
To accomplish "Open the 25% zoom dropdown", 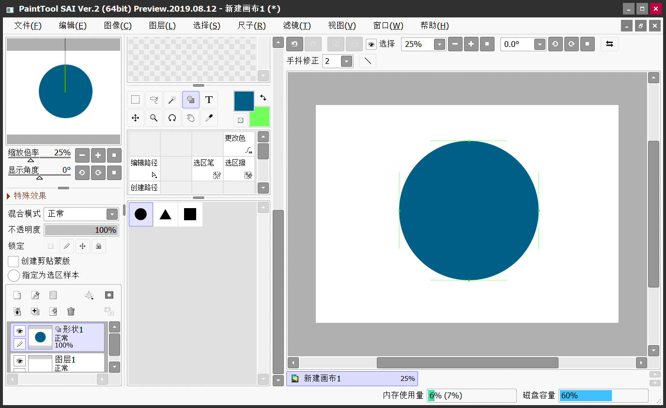I will pyautogui.click(x=439, y=44).
